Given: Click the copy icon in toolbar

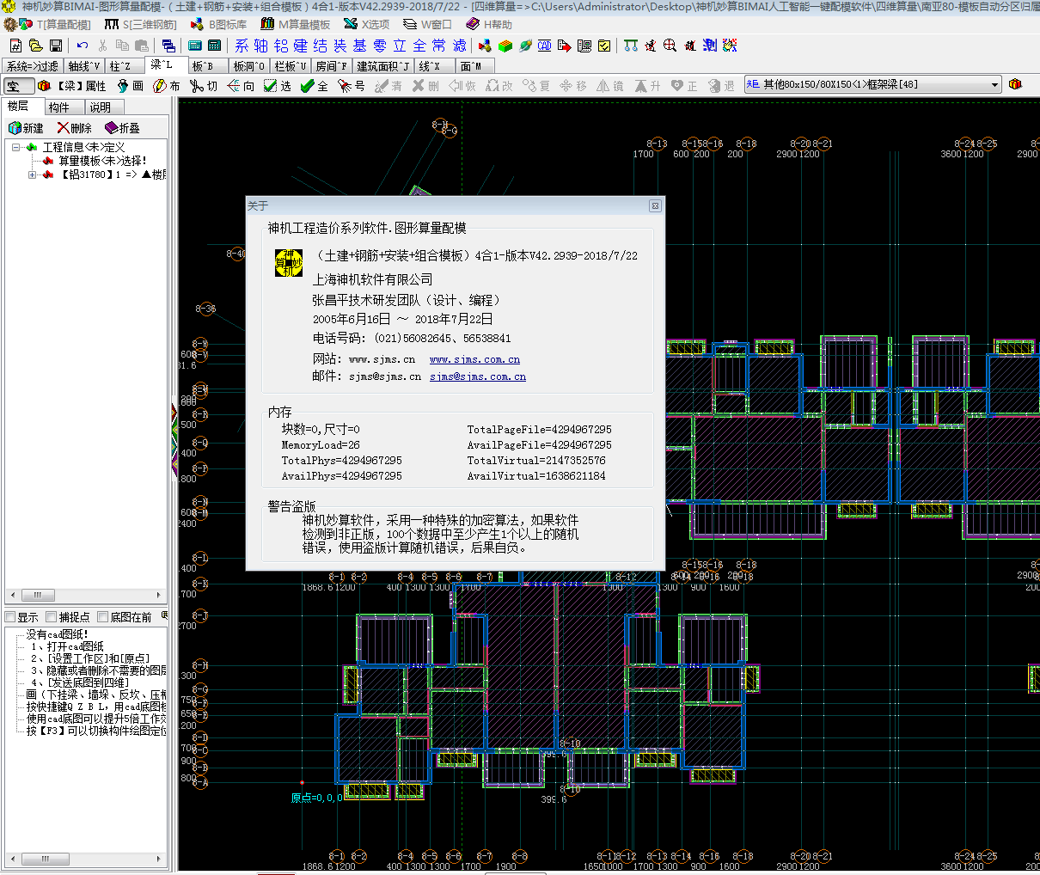Looking at the screenshot, I should [122, 46].
